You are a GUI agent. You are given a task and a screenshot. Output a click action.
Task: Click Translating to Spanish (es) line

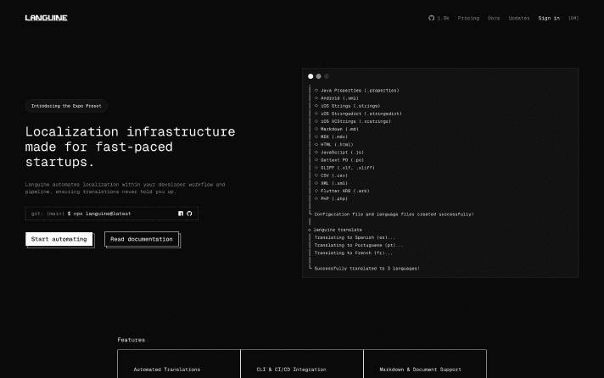coord(355,237)
